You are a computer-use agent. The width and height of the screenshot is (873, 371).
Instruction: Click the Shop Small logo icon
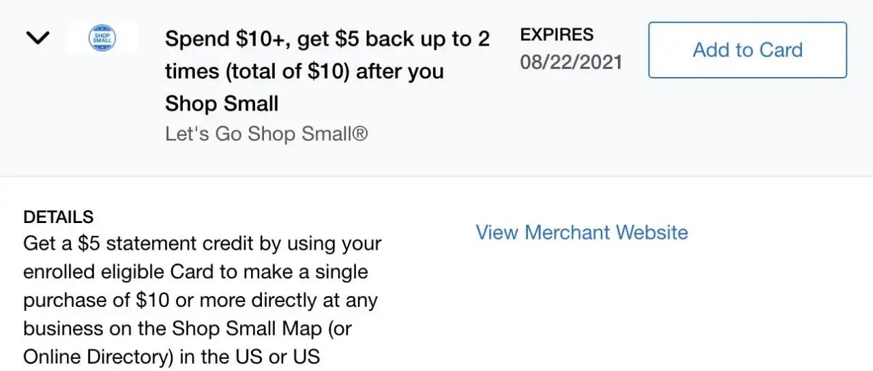pyautogui.click(x=102, y=38)
